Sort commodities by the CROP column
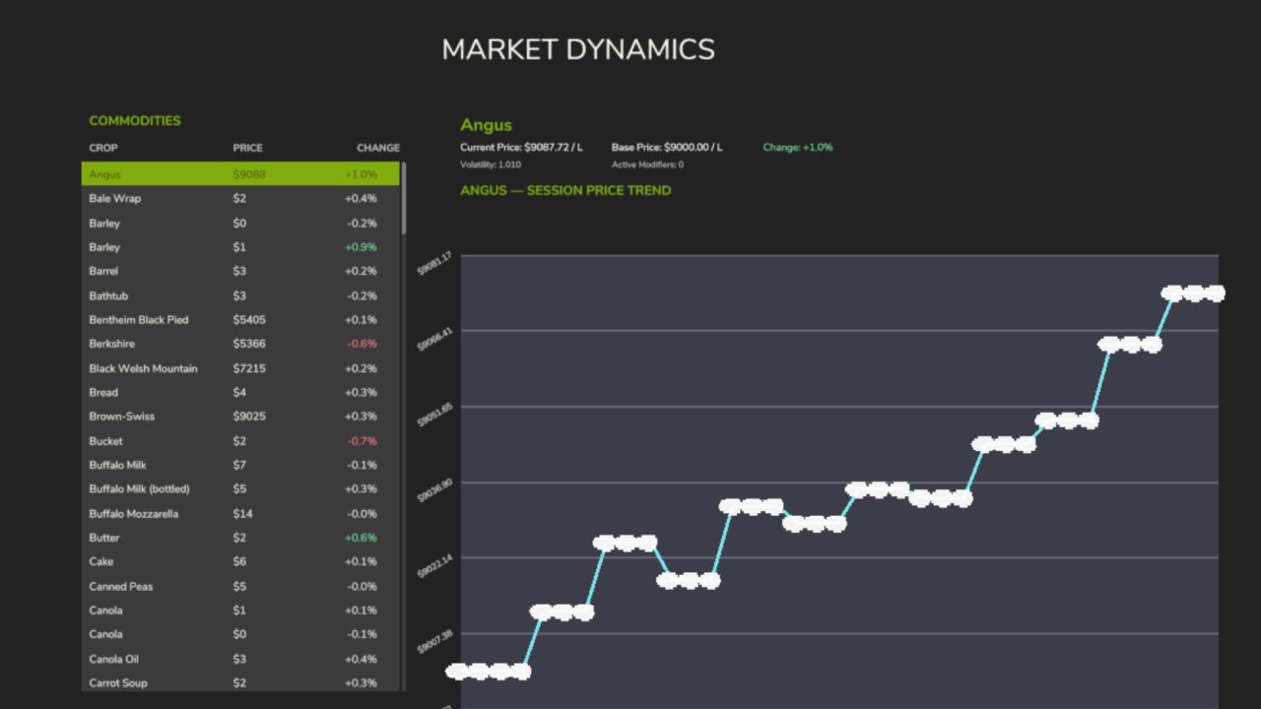1261x709 pixels. pyautogui.click(x=102, y=148)
